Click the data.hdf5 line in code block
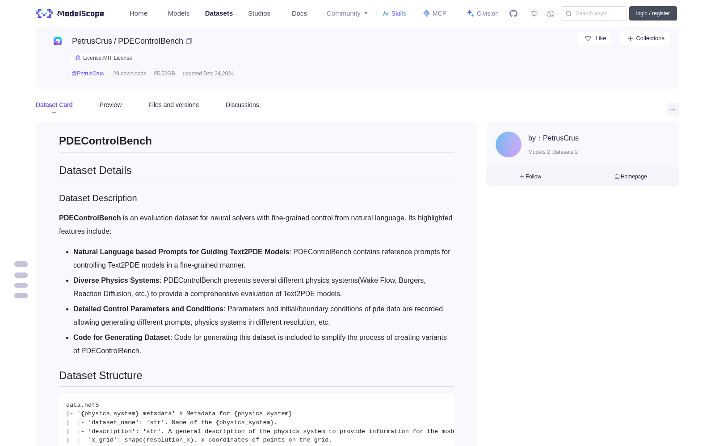Viewport: 715px width, 446px height. pyautogui.click(x=83, y=405)
